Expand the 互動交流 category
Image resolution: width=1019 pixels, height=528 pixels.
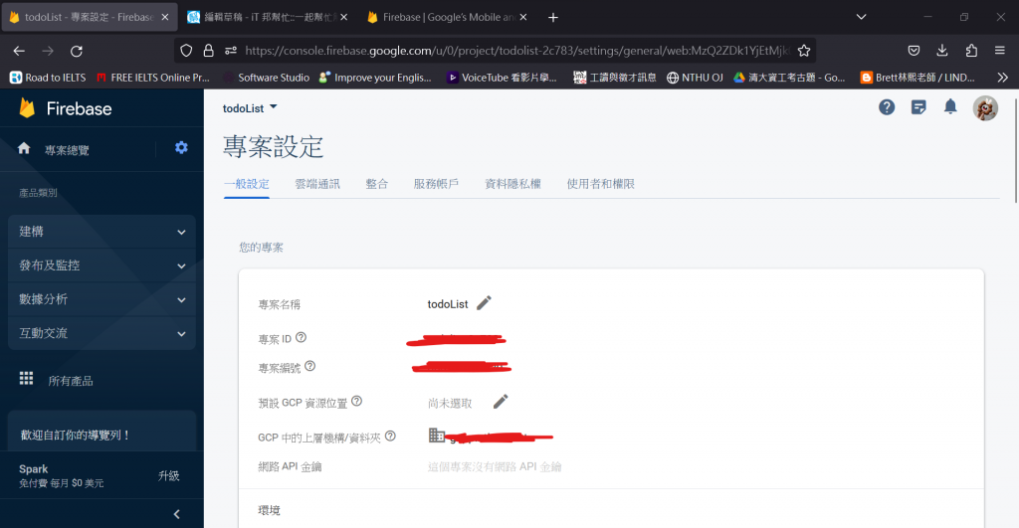tap(102, 333)
